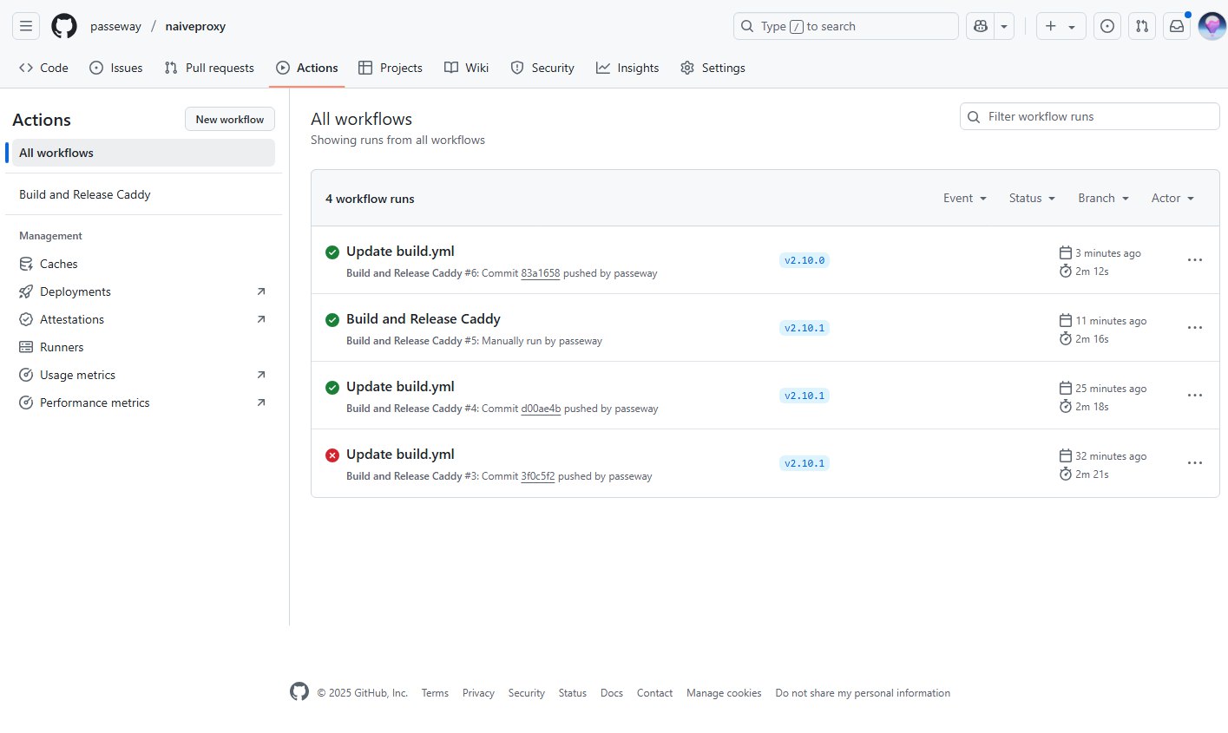
Task: Open the Privacy footer link
Action: (x=478, y=693)
